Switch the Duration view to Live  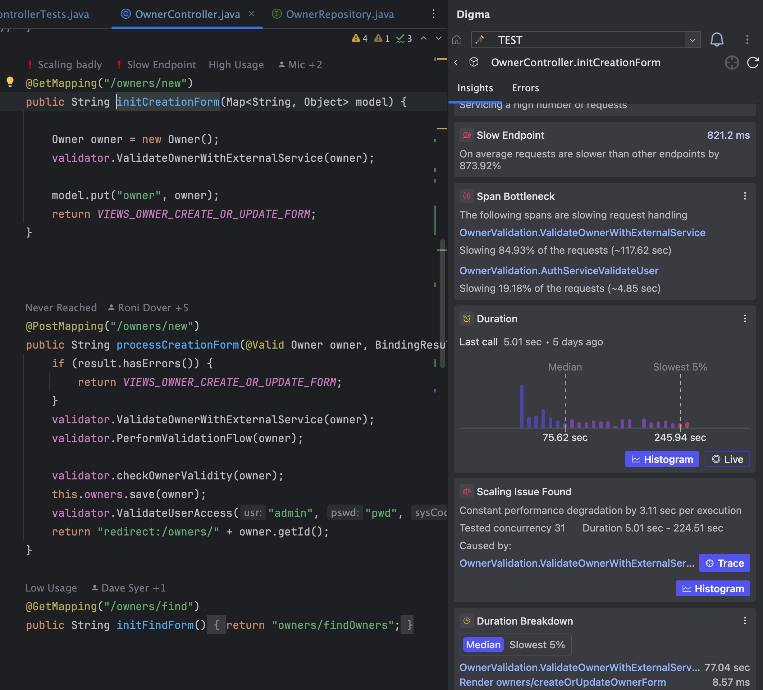click(x=727, y=459)
